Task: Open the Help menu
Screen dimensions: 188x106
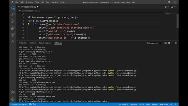Action: click(x=63, y=2)
